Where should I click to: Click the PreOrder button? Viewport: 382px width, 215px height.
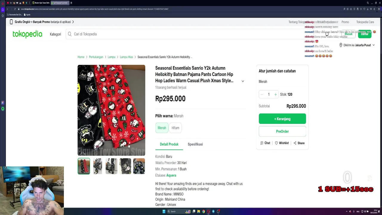click(282, 131)
